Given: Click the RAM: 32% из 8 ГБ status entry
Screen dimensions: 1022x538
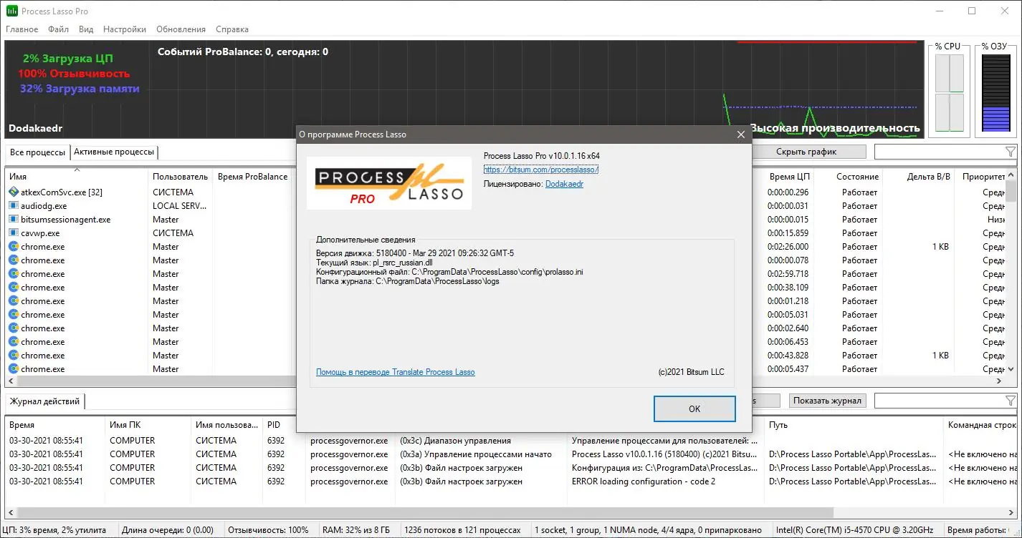Looking at the screenshot, I should (x=356, y=530).
